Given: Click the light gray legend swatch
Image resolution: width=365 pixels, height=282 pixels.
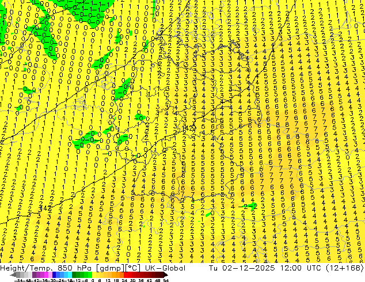Looking at the screenshot, I should tap(31, 275).
